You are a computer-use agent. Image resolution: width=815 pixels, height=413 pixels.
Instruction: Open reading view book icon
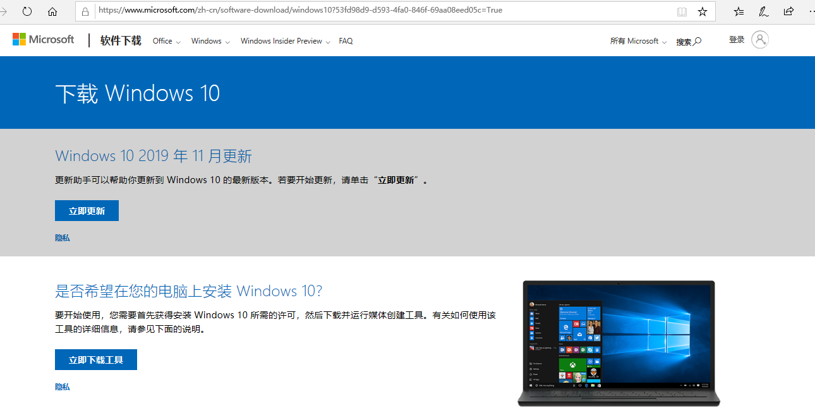[682, 11]
